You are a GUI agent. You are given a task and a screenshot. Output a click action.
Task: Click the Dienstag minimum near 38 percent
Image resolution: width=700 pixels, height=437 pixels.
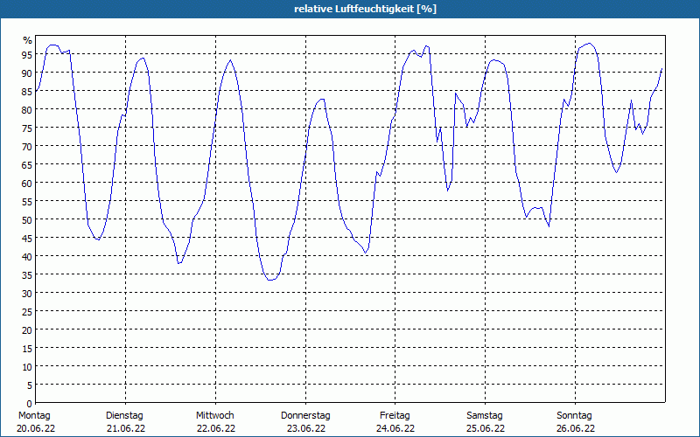pos(179,263)
